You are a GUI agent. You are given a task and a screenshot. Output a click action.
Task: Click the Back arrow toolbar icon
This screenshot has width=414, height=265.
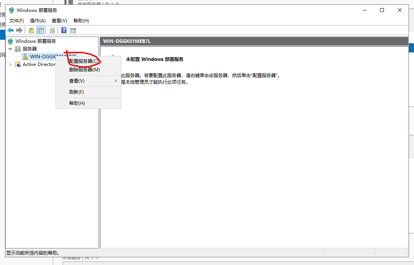pos(10,30)
